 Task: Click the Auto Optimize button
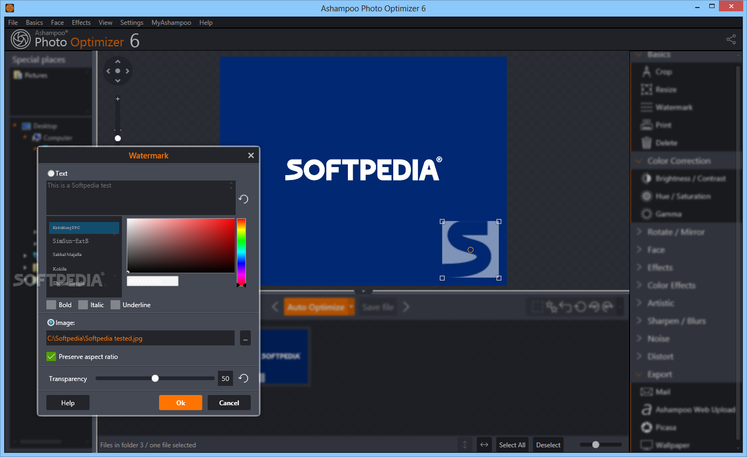(316, 307)
